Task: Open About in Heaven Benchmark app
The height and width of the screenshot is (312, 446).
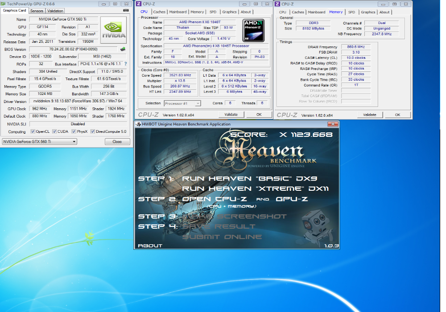Action: pyautogui.click(x=150, y=246)
